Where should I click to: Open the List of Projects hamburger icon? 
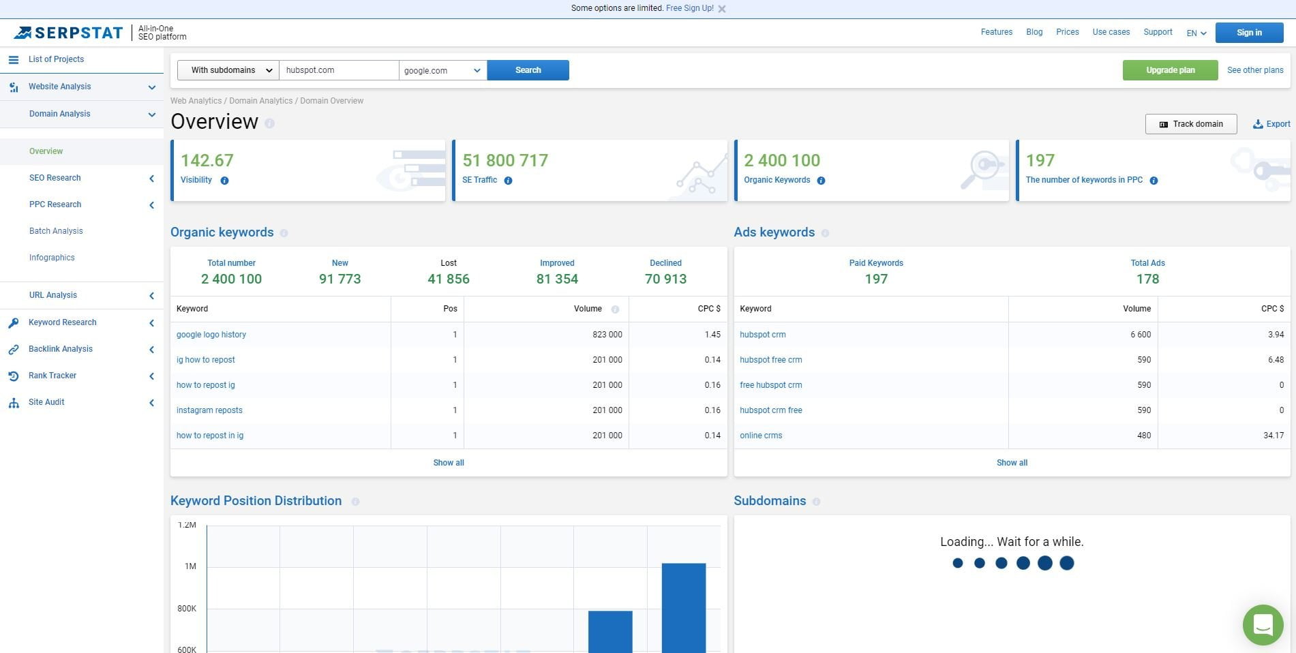[13, 60]
